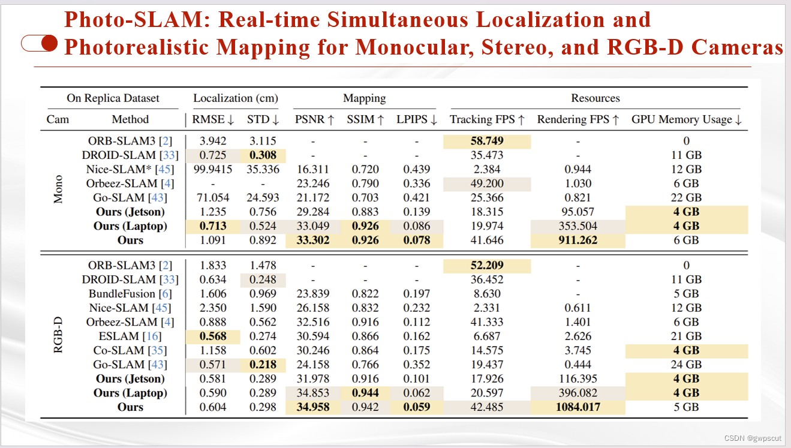
Task: Click the highlighted tracking FPS value 58.749
Action: (488, 141)
